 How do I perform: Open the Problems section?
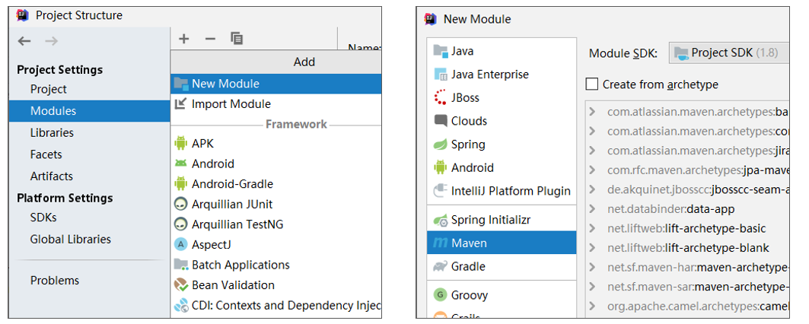(x=55, y=281)
